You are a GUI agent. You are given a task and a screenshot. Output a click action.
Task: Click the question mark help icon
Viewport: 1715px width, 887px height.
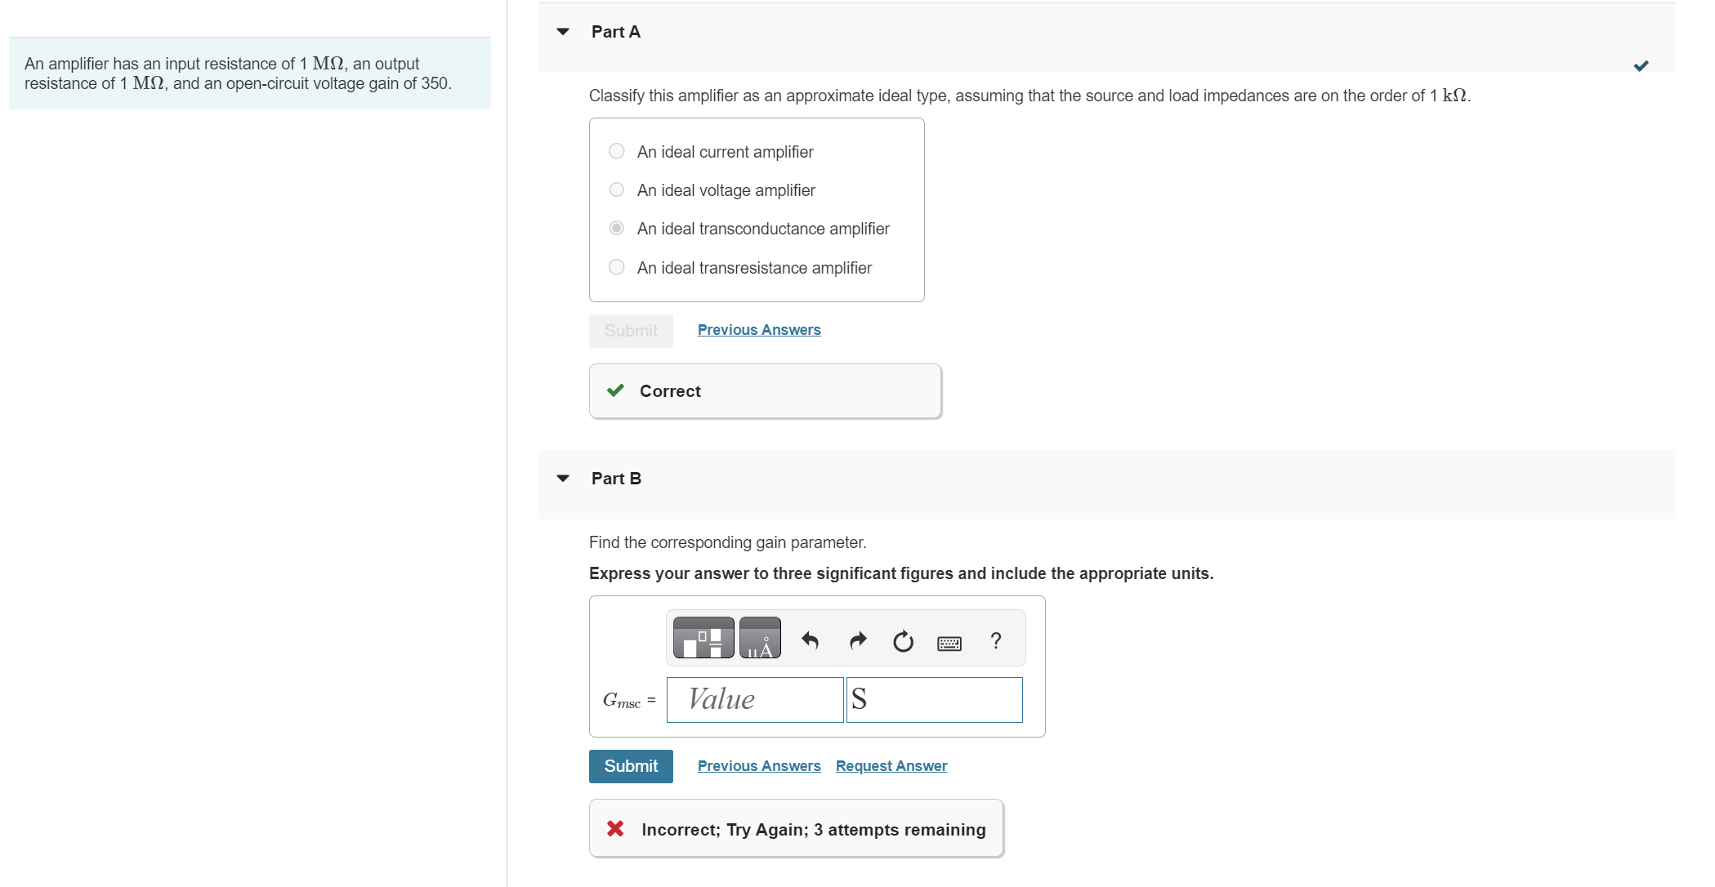point(995,641)
